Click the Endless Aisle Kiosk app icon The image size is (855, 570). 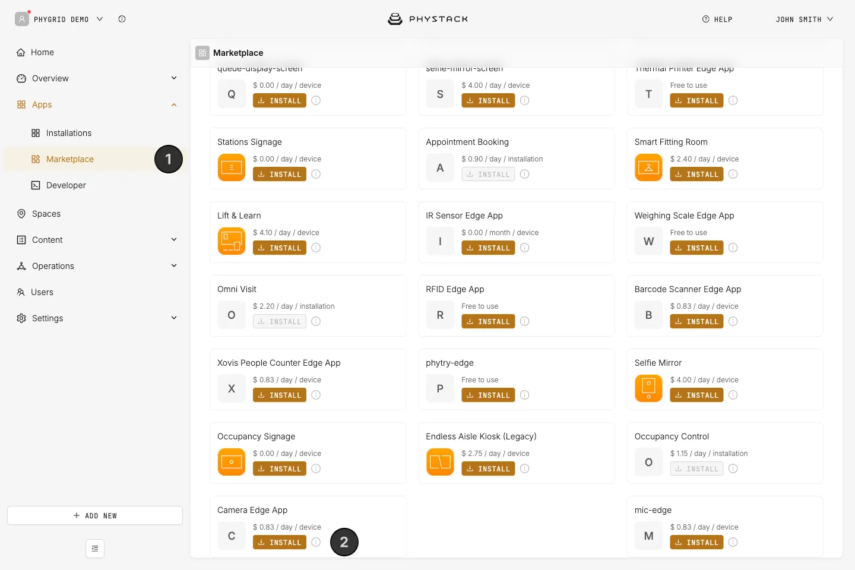click(440, 462)
